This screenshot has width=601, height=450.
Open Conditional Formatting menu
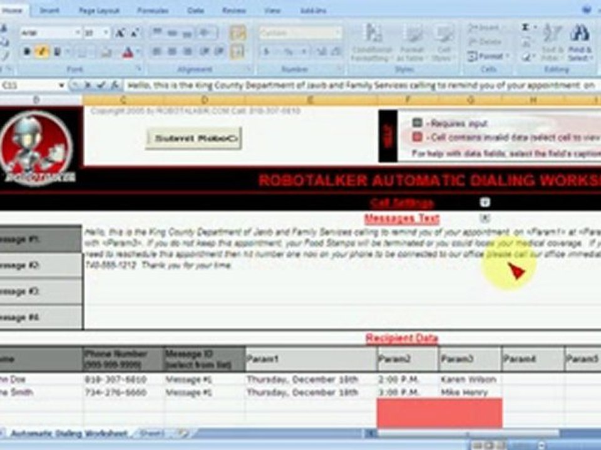[372, 42]
